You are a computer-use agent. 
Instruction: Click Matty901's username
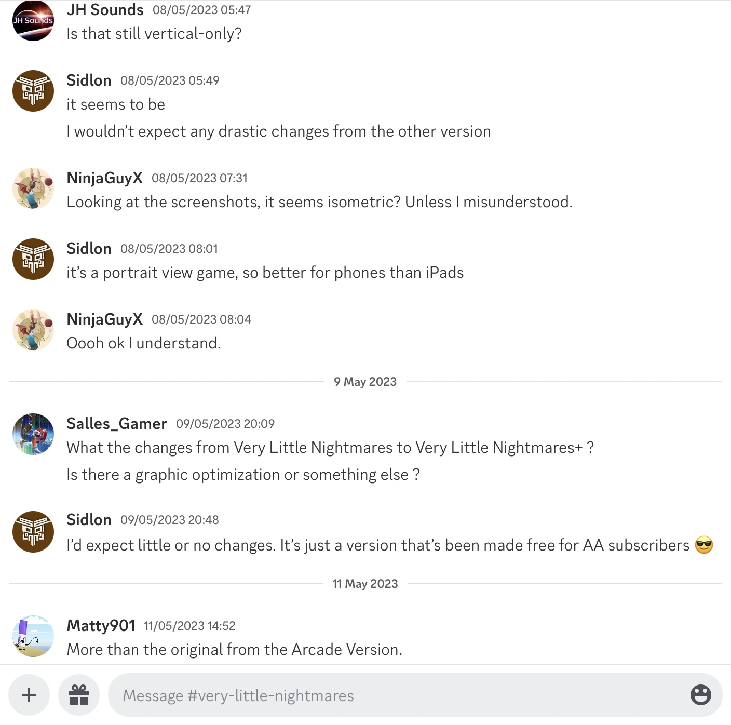[x=101, y=625]
